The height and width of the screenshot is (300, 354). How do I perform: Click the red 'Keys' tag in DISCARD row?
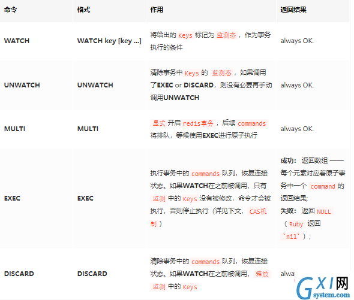point(190,287)
